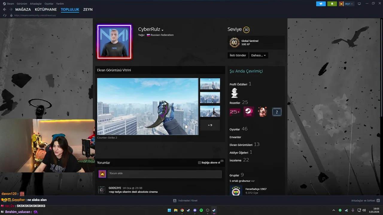Open the Arkadaşlar menu

pos(36,4)
